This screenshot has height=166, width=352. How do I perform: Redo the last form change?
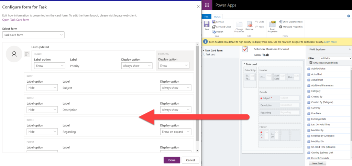click(x=259, y=27)
